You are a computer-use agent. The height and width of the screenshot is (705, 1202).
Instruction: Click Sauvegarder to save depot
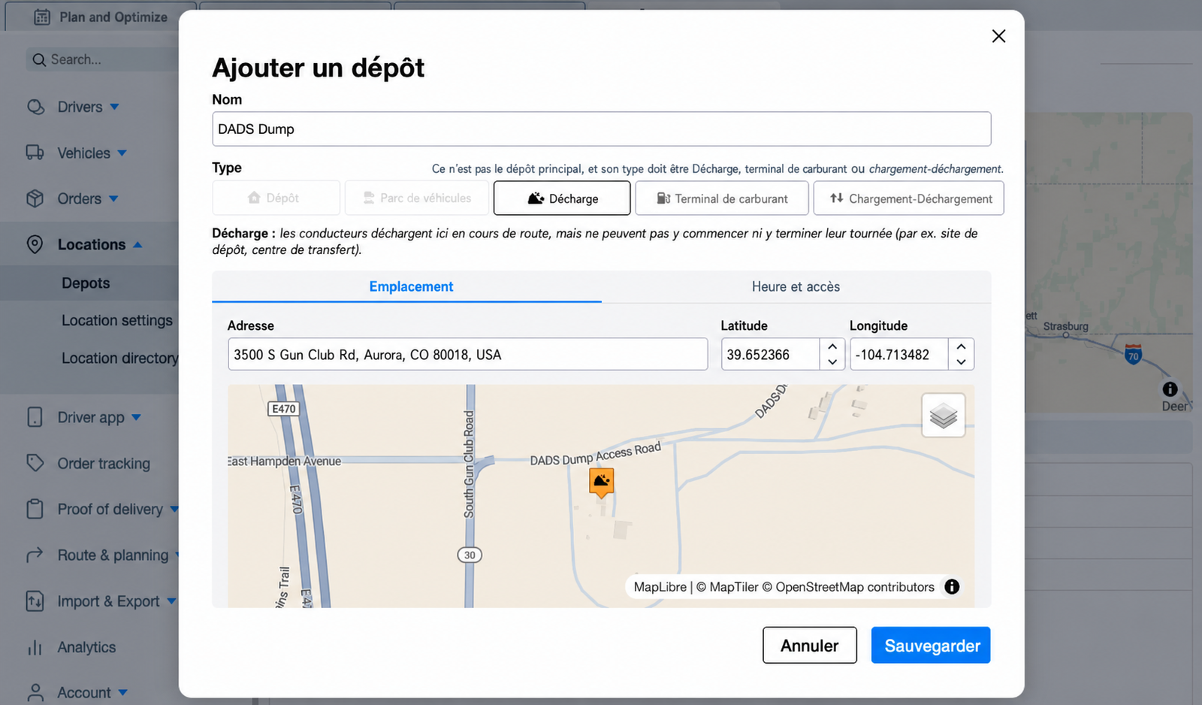click(x=932, y=646)
